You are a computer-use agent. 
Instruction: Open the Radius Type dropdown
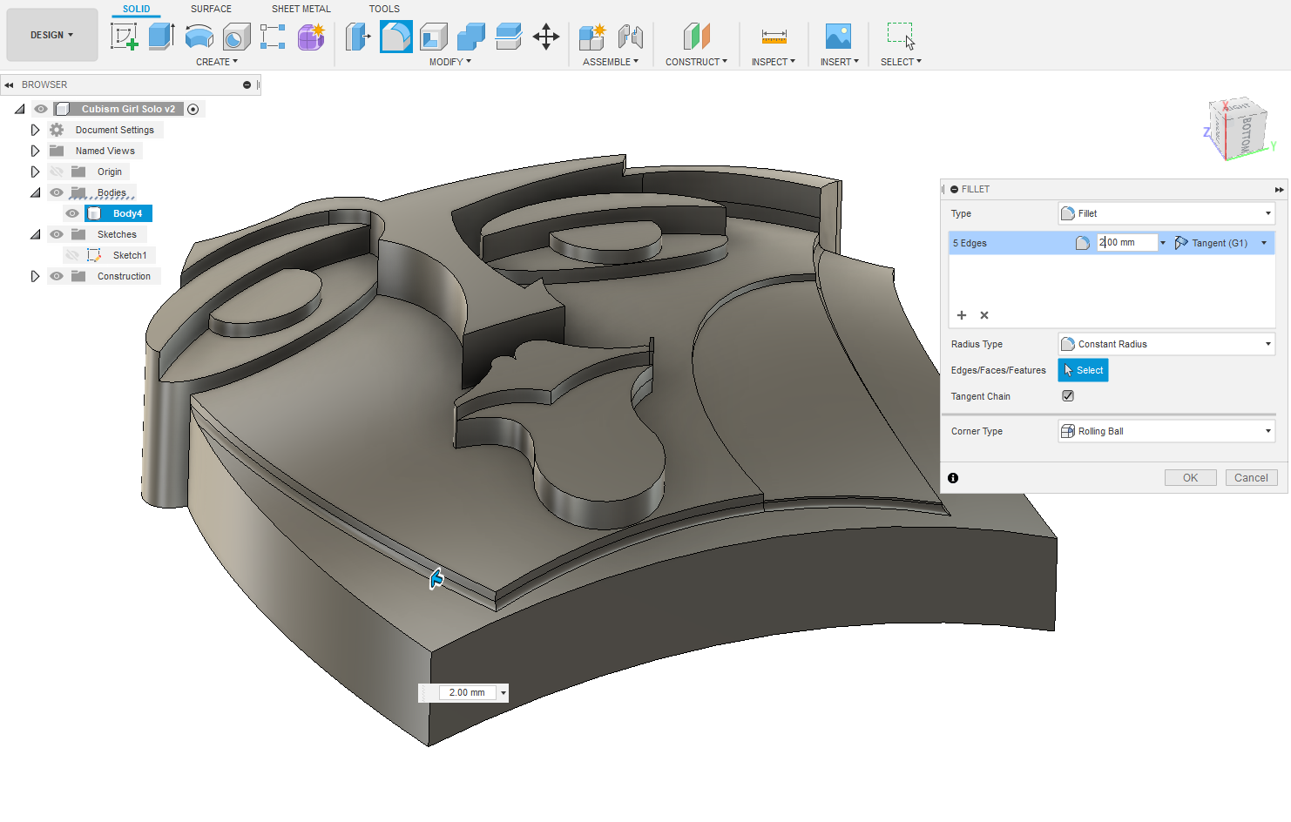coord(1166,344)
